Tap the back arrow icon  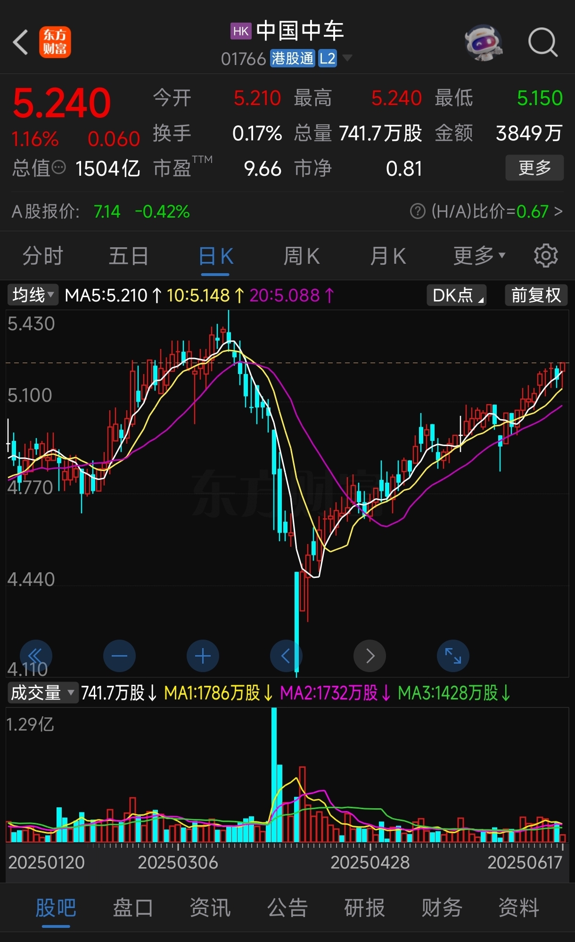tap(21, 42)
